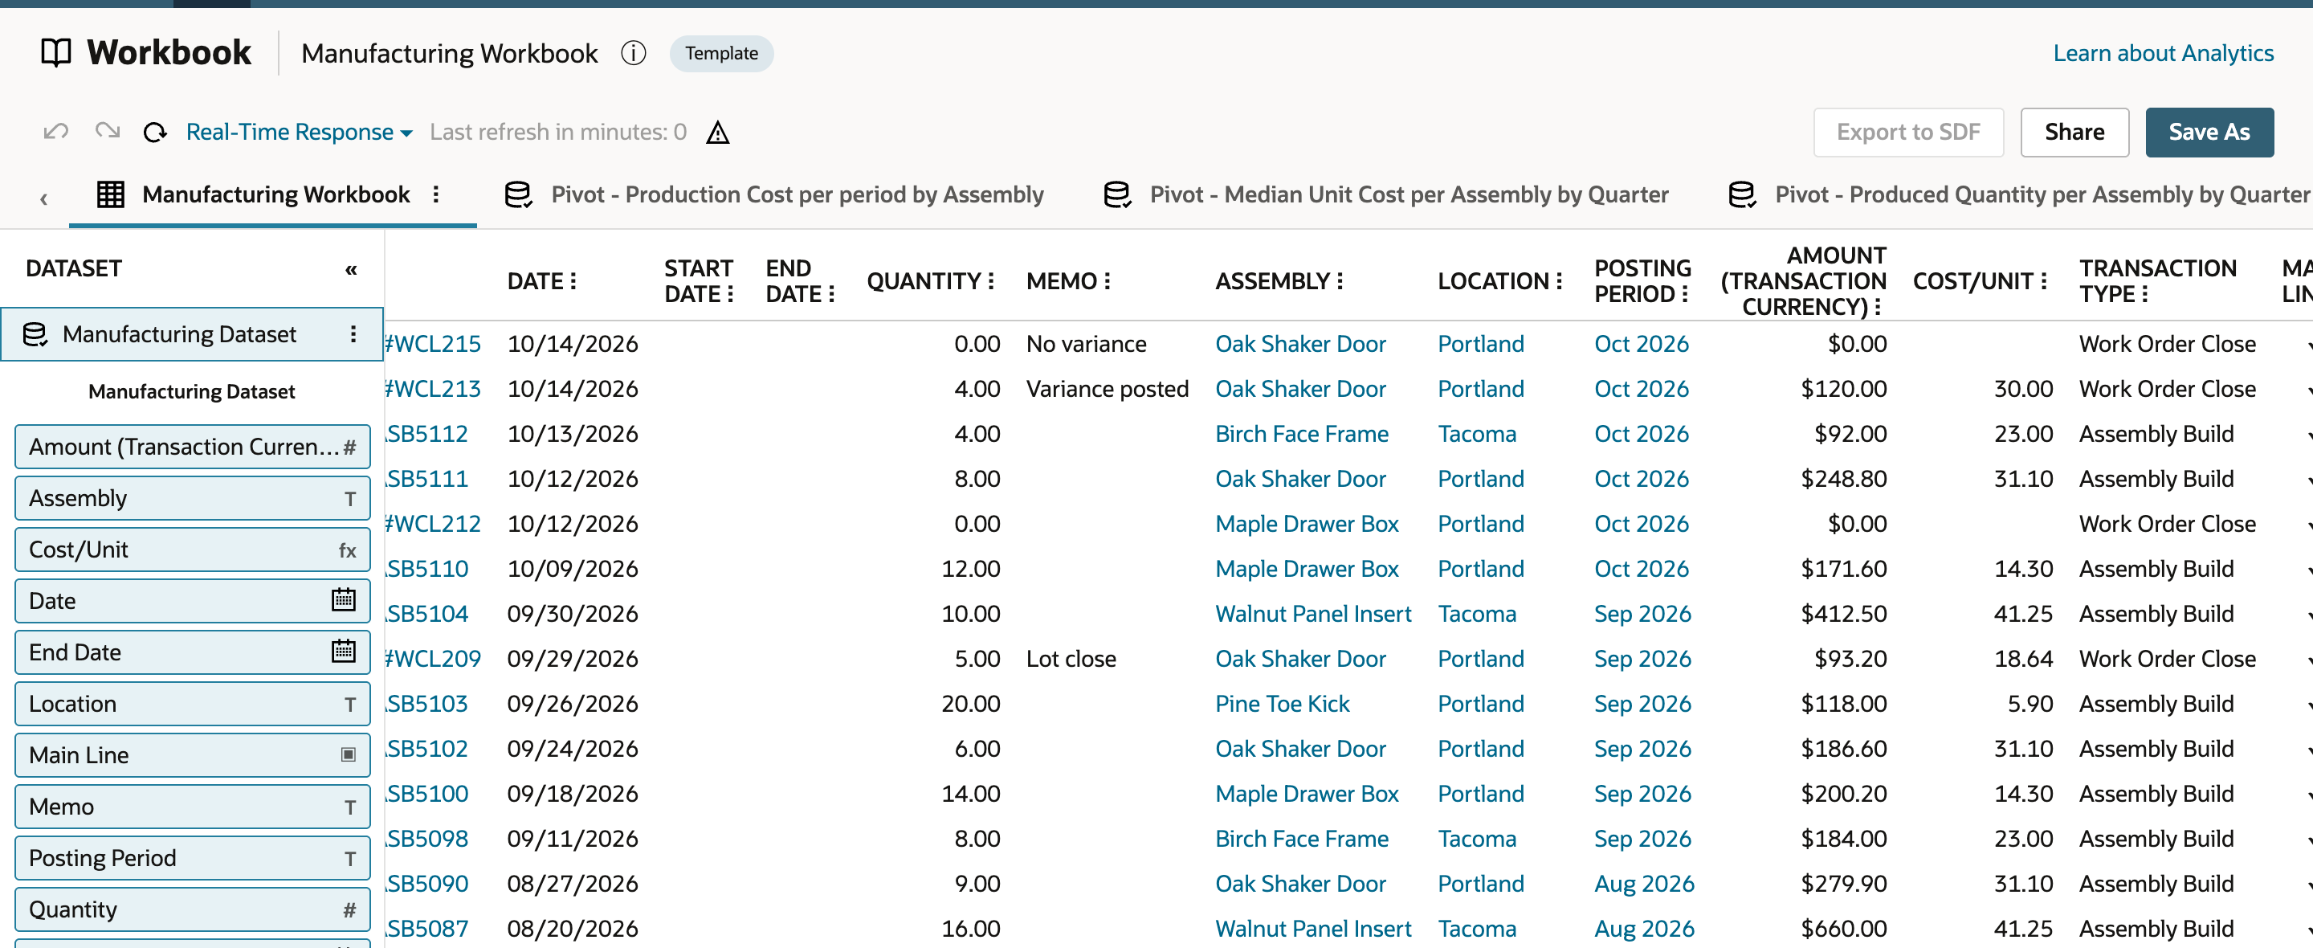Screen dimensions: 2313x948
Task: Open the SB5104 transaction link
Action: click(x=427, y=614)
